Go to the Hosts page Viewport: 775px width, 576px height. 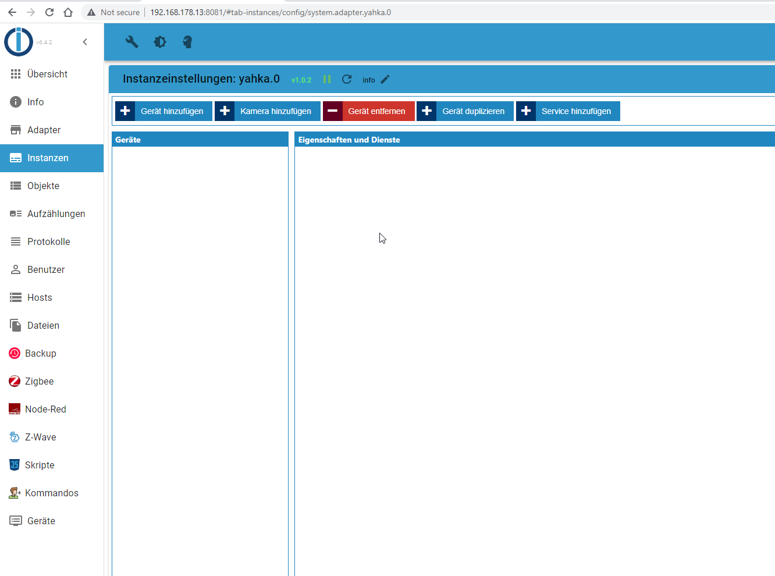(52, 297)
